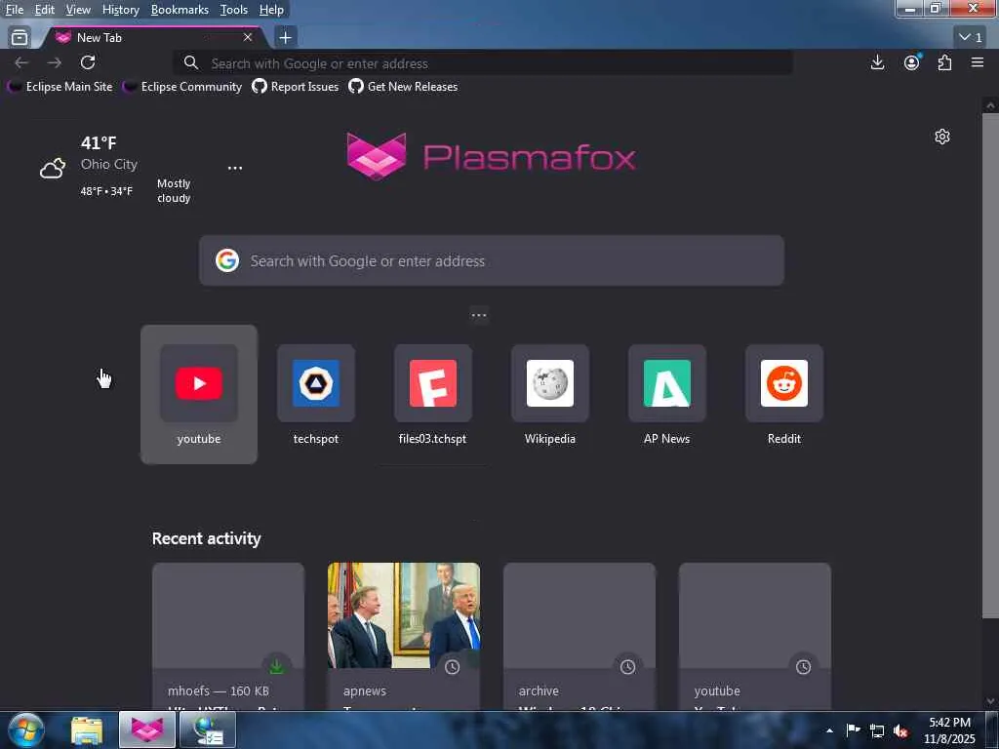The width and height of the screenshot is (999, 749).
Task: Open the Wikipedia shortcut tile
Action: (550, 394)
